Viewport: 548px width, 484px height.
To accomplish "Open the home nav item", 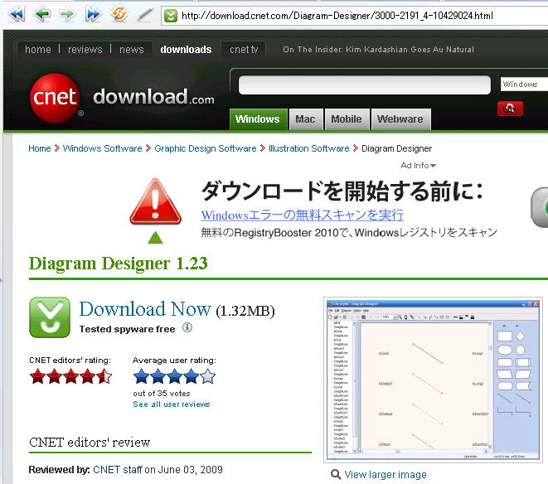I will click(x=38, y=49).
